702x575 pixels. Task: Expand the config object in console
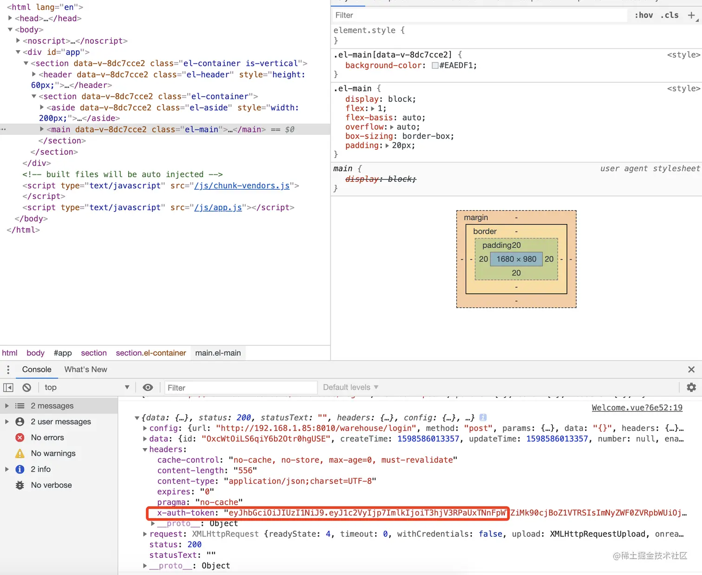[145, 428]
